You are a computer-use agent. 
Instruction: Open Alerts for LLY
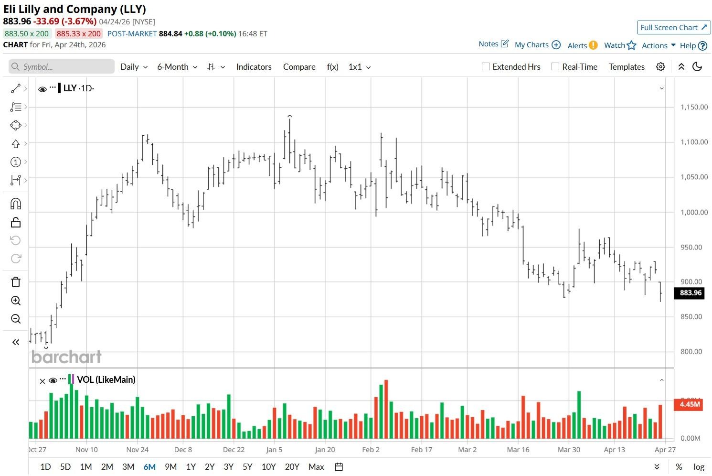tap(583, 45)
